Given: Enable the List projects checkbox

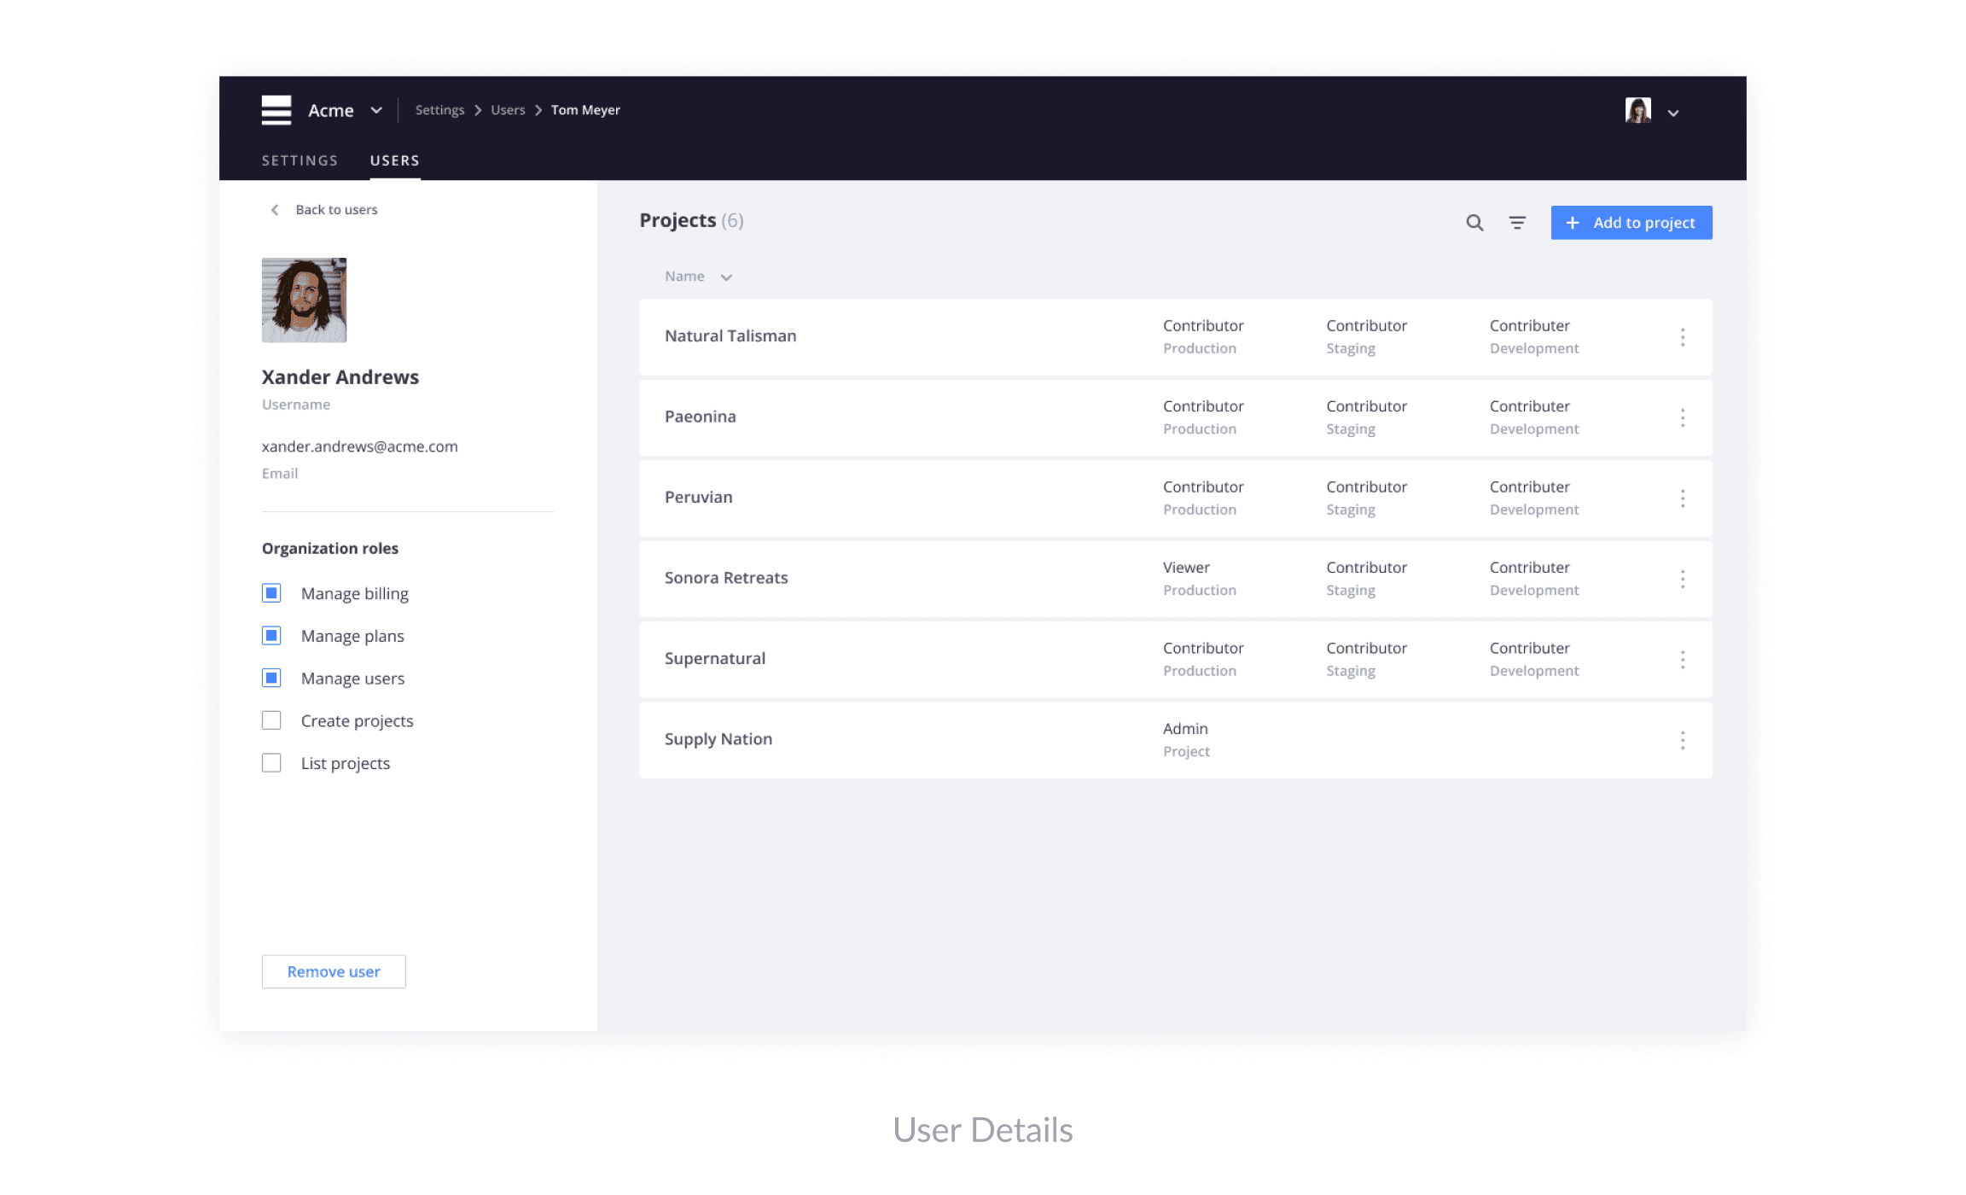Looking at the screenshot, I should pyautogui.click(x=271, y=762).
